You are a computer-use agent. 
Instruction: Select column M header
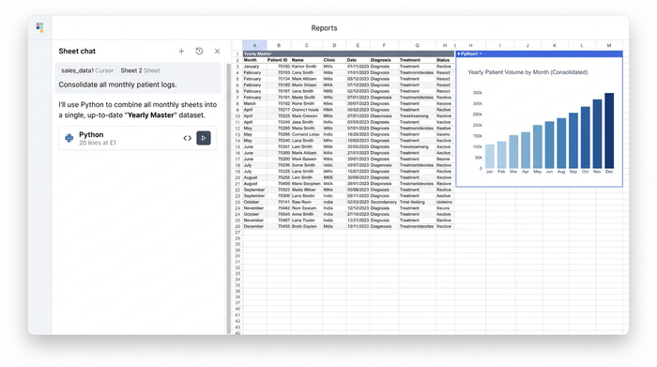(609, 45)
